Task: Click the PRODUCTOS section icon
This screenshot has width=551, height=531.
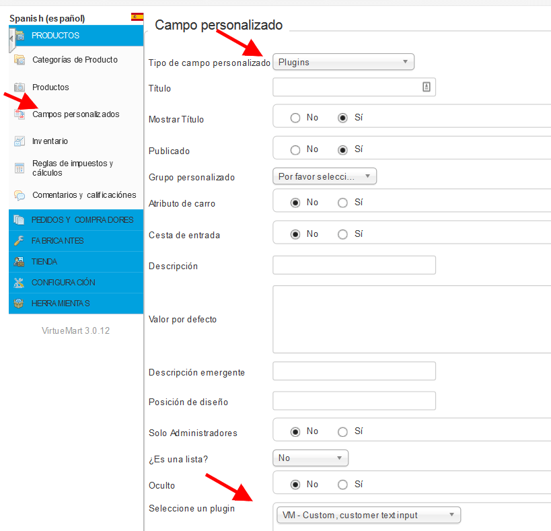Action: (x=20, y=36)
